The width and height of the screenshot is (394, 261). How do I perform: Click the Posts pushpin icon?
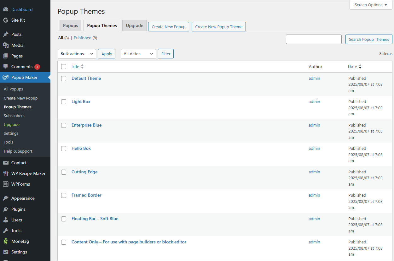pyautogui.click(x=6, y=34)
